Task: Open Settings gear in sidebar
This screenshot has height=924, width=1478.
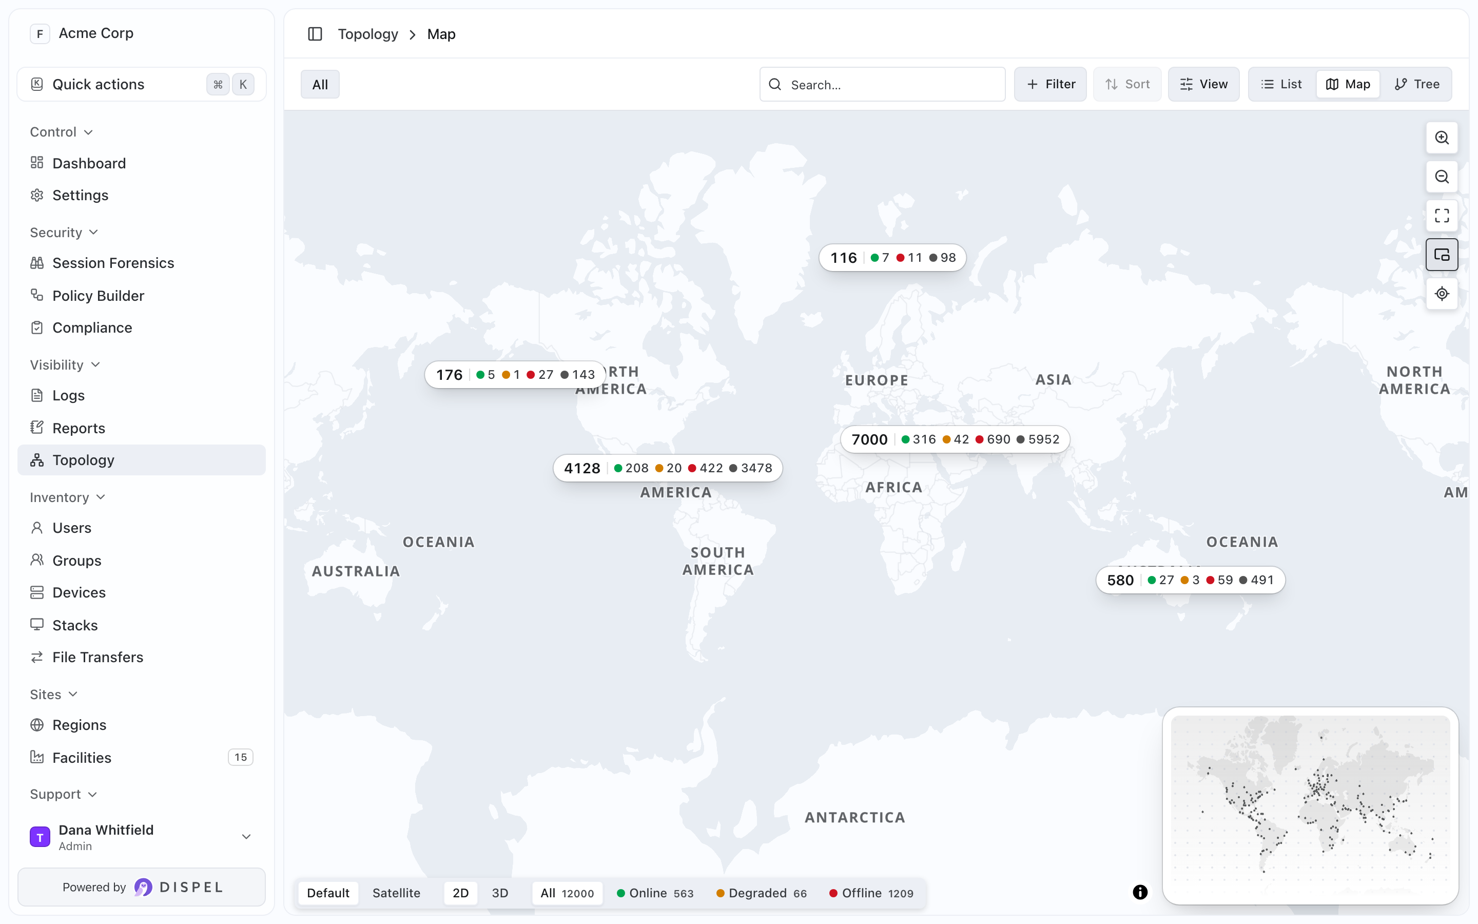Action: pos(142,195)
